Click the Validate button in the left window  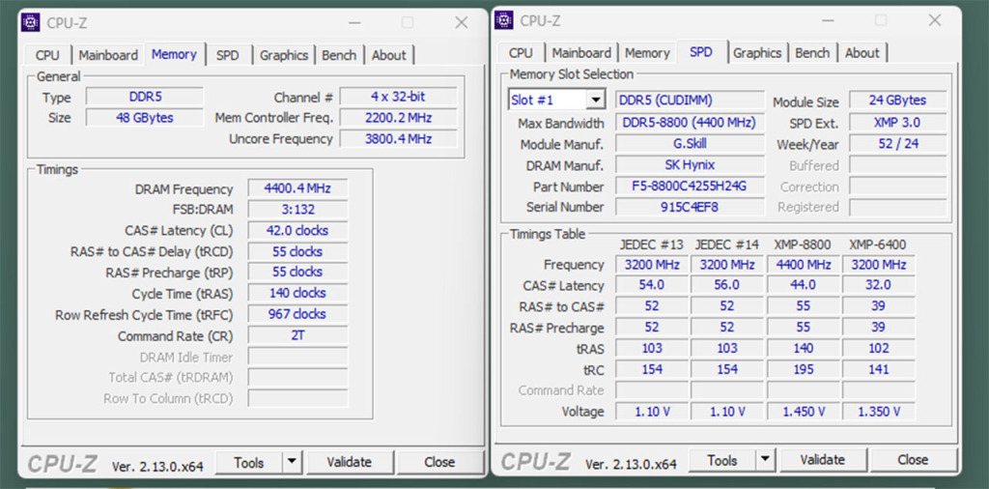[350, 463]
